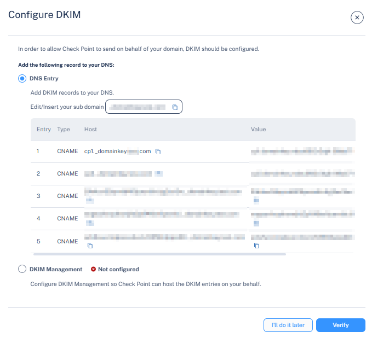Click the Not configured status label
The width and height of the screenshot is (389, 338).
tap(118, 269)
